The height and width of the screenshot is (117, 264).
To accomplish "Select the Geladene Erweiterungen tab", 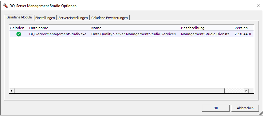I will point(109,18).
